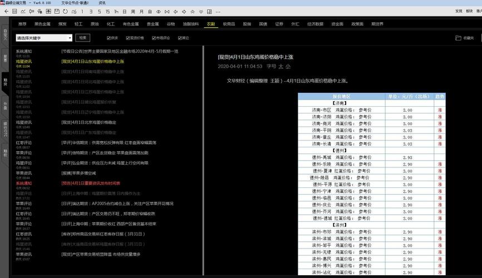Open the red 4月1日重要资讯发布时间表 notice
The height and width of the screenshot is (278, 482).
coord(91,183)
